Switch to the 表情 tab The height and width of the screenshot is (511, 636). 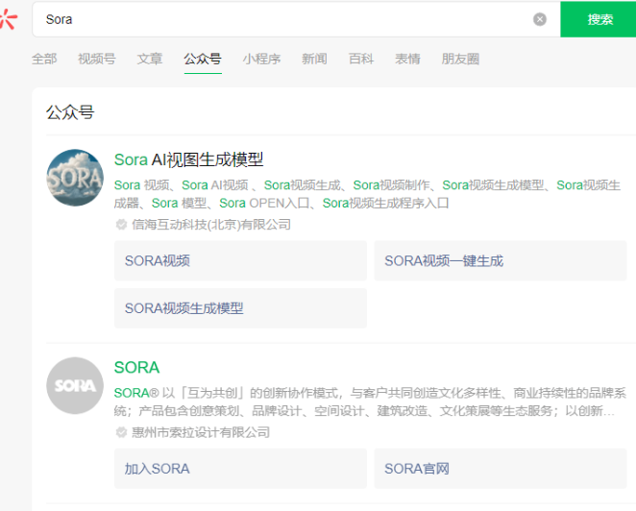point(407,60)
